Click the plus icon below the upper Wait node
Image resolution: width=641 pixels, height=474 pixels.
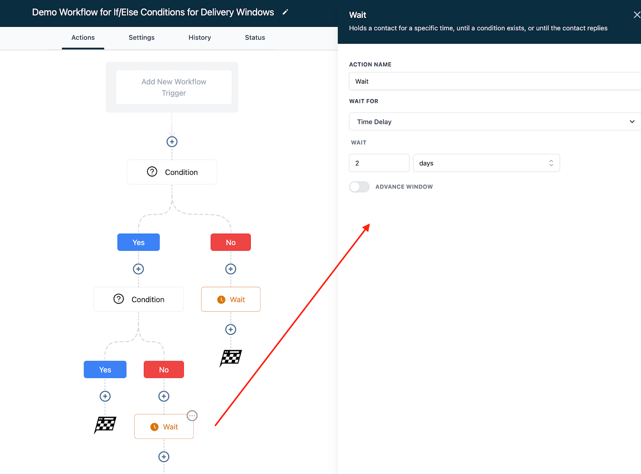pos(231,329)
